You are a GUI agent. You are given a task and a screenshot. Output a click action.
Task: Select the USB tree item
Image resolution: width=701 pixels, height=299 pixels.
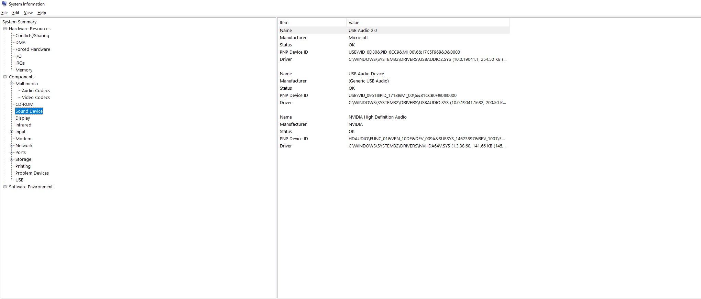pos(19,180)
